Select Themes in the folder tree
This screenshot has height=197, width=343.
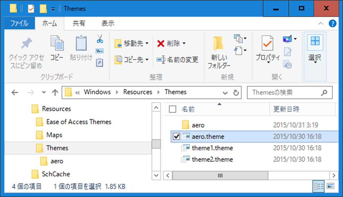pos(57,148)
